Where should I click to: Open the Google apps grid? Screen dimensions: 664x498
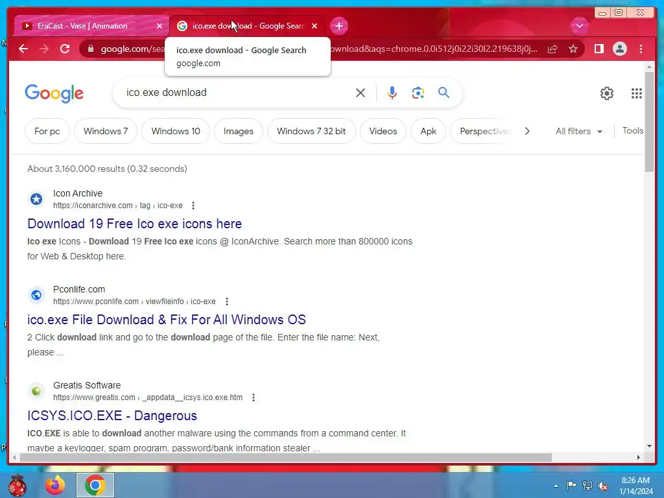click(x=637, y=93)
